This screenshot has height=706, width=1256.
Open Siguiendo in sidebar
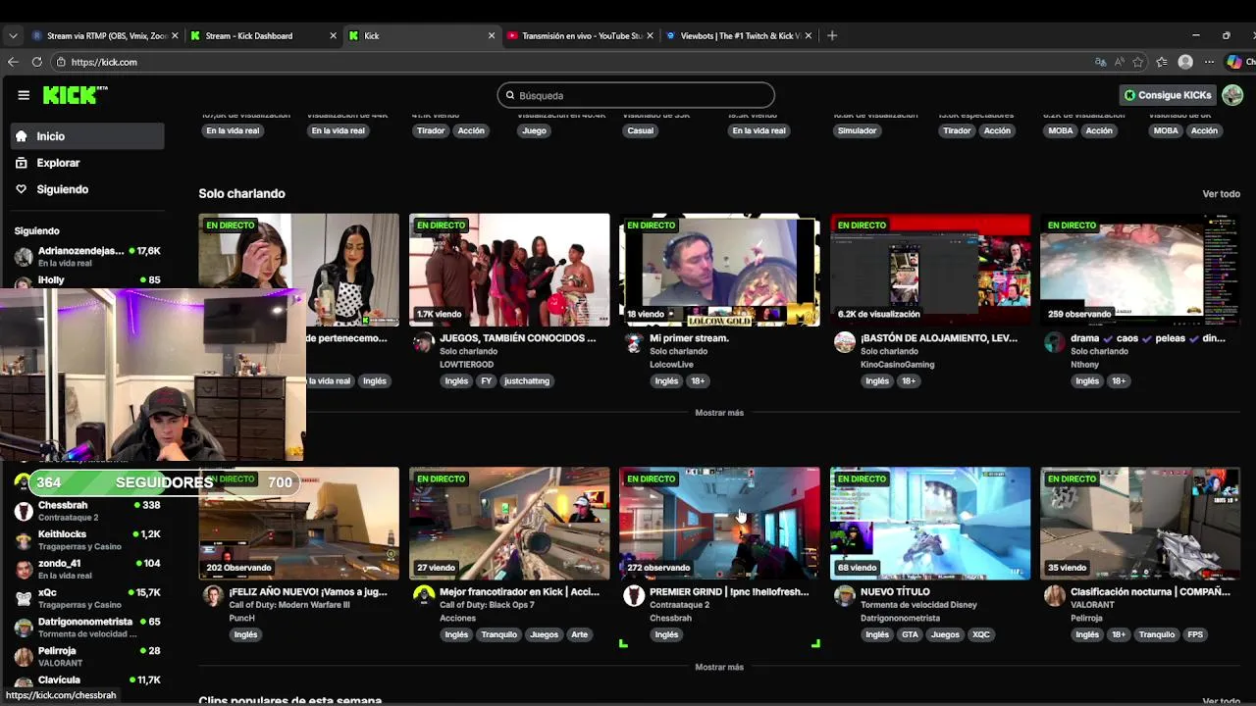point(87,189)
